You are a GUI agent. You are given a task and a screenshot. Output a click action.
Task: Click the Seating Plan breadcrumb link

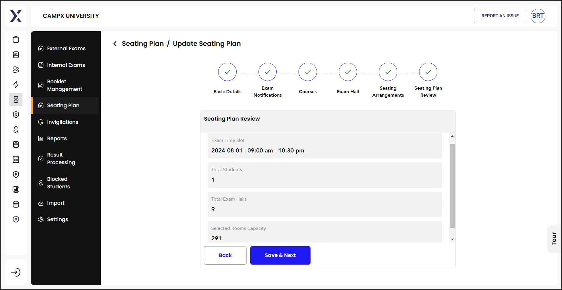click(143, 44)
